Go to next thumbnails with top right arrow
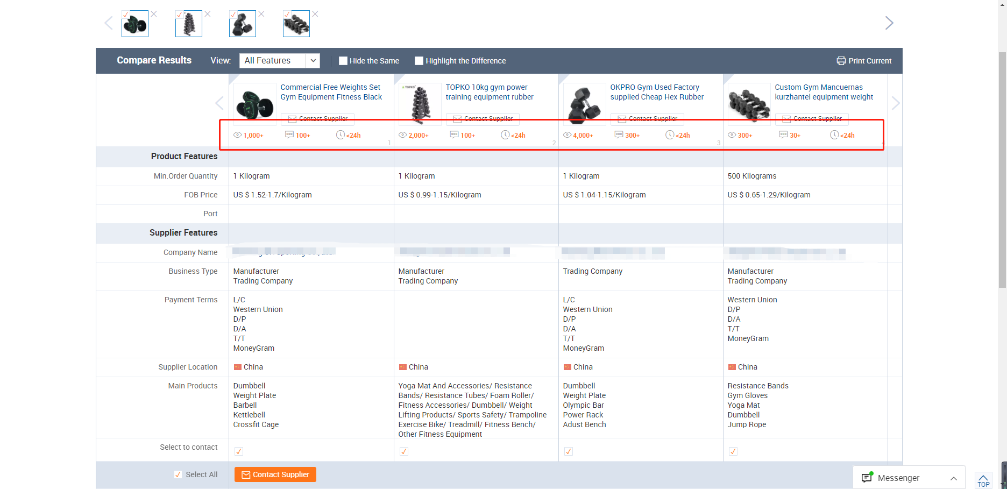This screenshot has height=489, width=1007. (889, 23)
